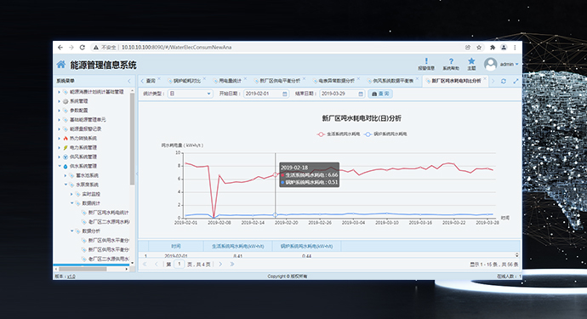Collapse the 数据统计 node
Image resolution: width=587 pixels, height=319 pixels.
[x=71, y=203]
